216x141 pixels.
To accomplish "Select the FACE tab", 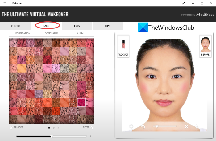I will (46, 26).
